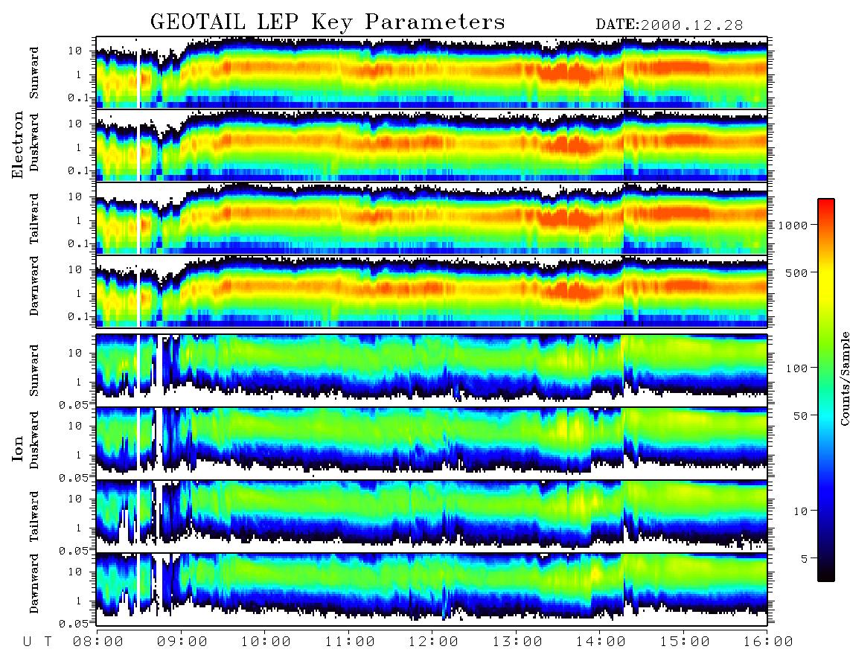This screenshot has height=655, width=850.
Task: Click the Counts/Sample color bar
Action: click(x=826, y=390)
